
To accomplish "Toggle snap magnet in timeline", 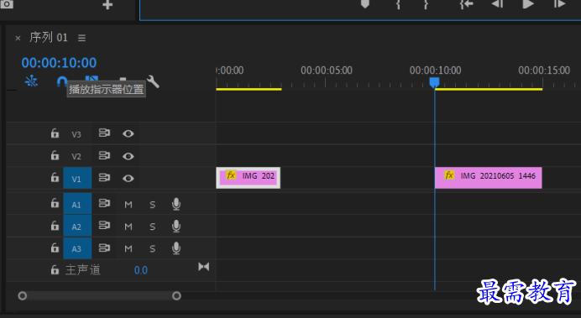I will coord(62,81).
